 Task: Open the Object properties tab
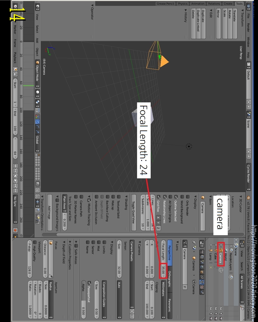[x=202, y=272]
